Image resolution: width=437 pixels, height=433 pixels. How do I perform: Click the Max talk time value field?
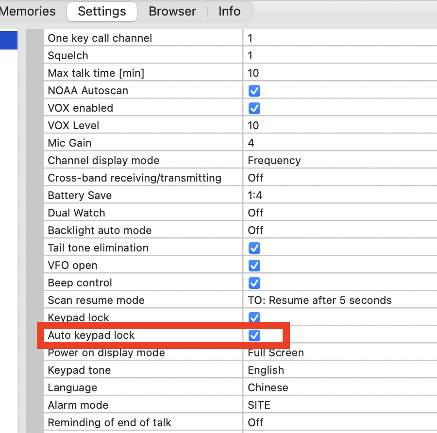coord(340,73)
